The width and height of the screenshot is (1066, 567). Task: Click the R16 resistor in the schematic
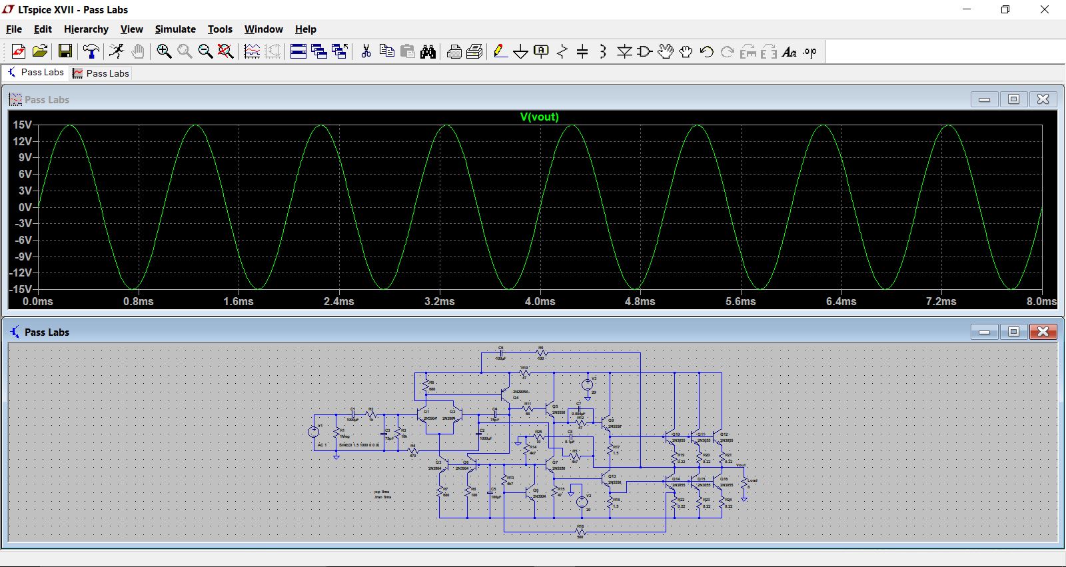tap(580, 532)
